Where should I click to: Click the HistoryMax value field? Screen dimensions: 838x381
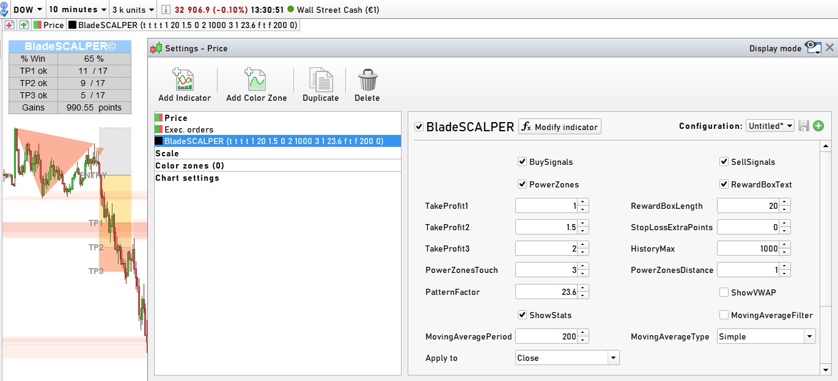(x=748, y=249)
